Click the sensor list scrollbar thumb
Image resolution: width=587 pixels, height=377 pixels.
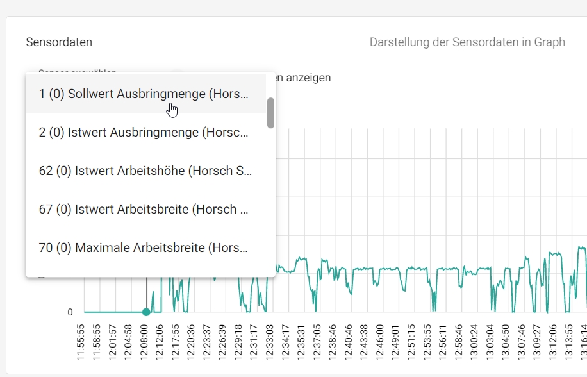[x=271, y=113]
